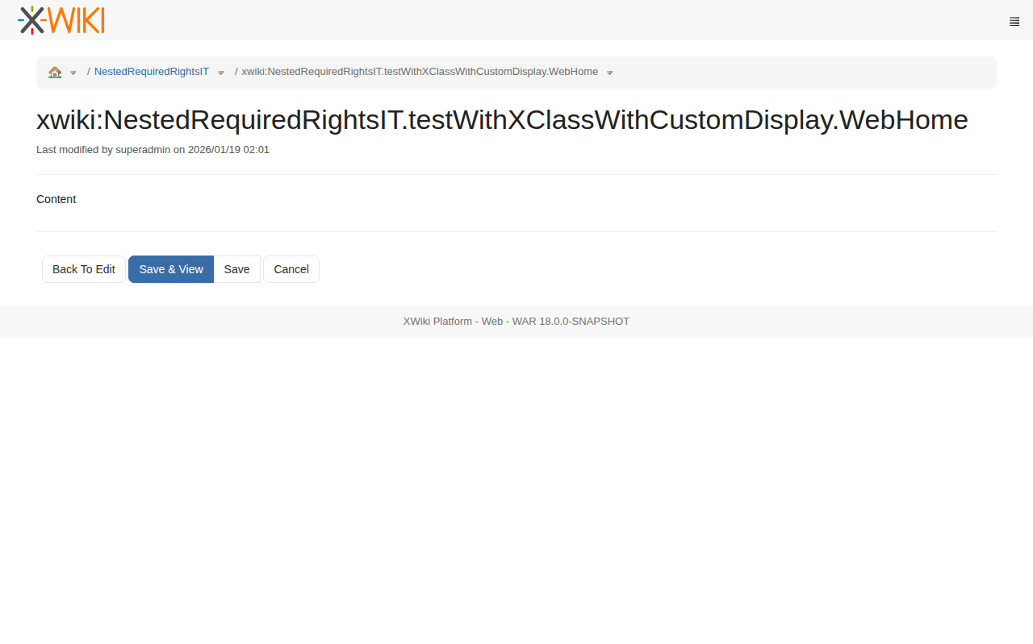Click the superadmin author name

point(143,150)
